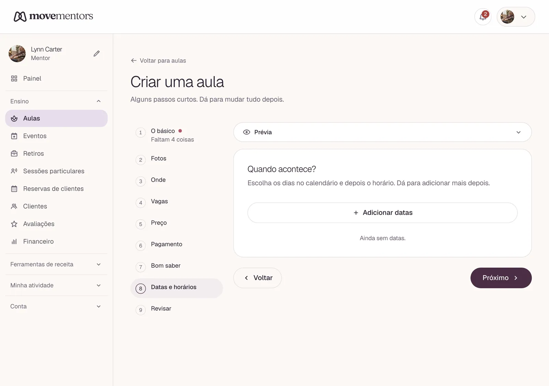Open Retiros menu item
Image resolution: width=549 pixels, height=386 pixels.
[x=56, y=153]
